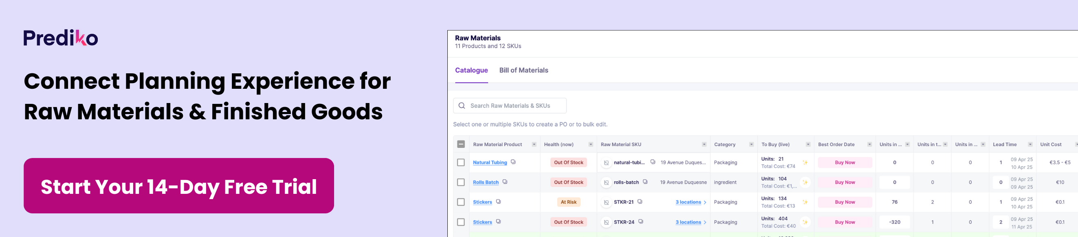
Task: Open the Lead Time column filter menu
Action: coord(1030,144)
